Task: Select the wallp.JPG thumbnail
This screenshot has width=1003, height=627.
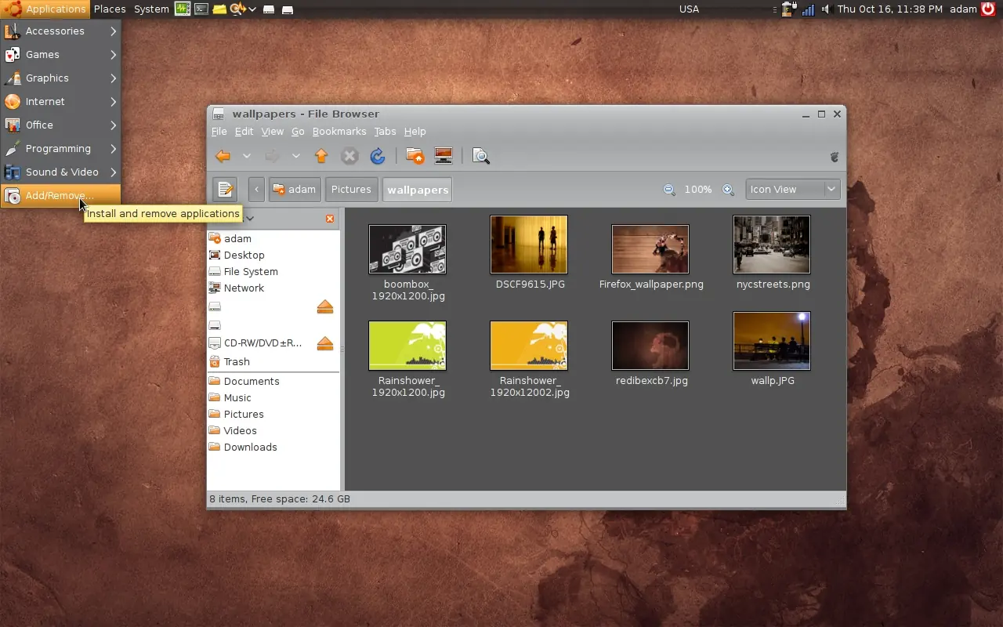Action: point(772,341)
